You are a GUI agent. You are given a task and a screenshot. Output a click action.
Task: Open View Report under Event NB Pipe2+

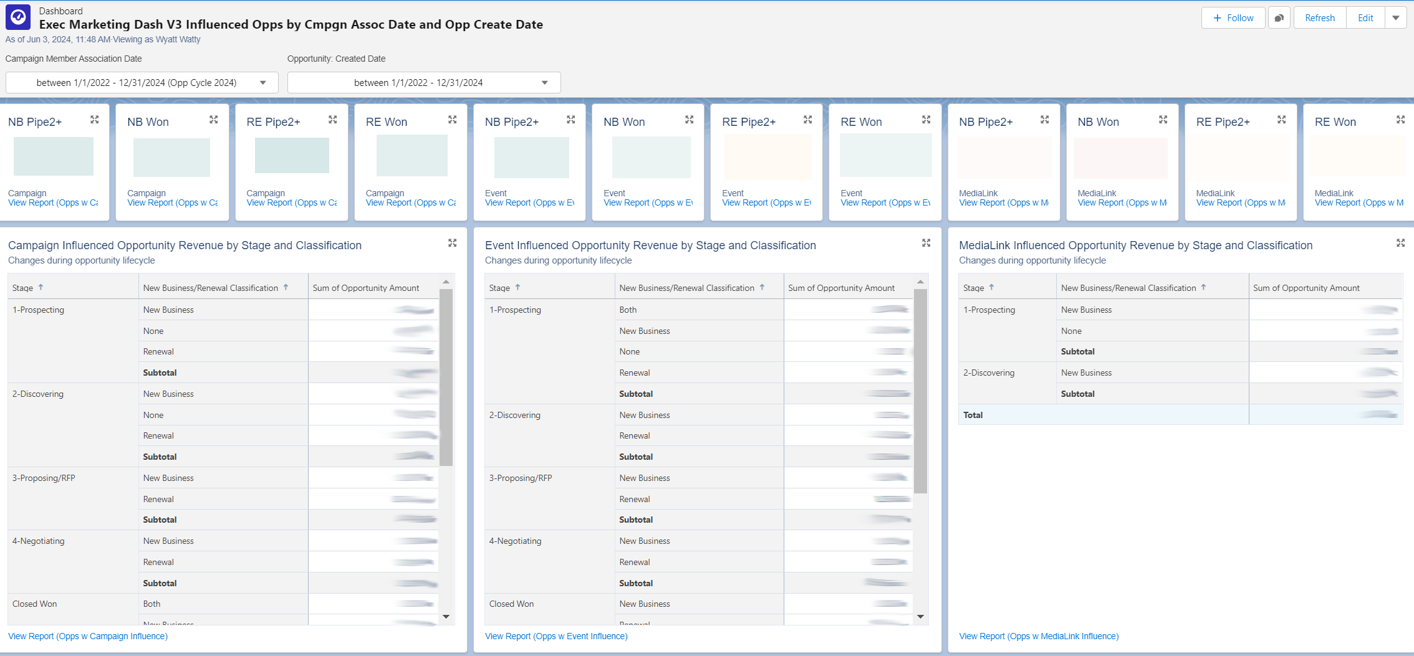point(530,202)
